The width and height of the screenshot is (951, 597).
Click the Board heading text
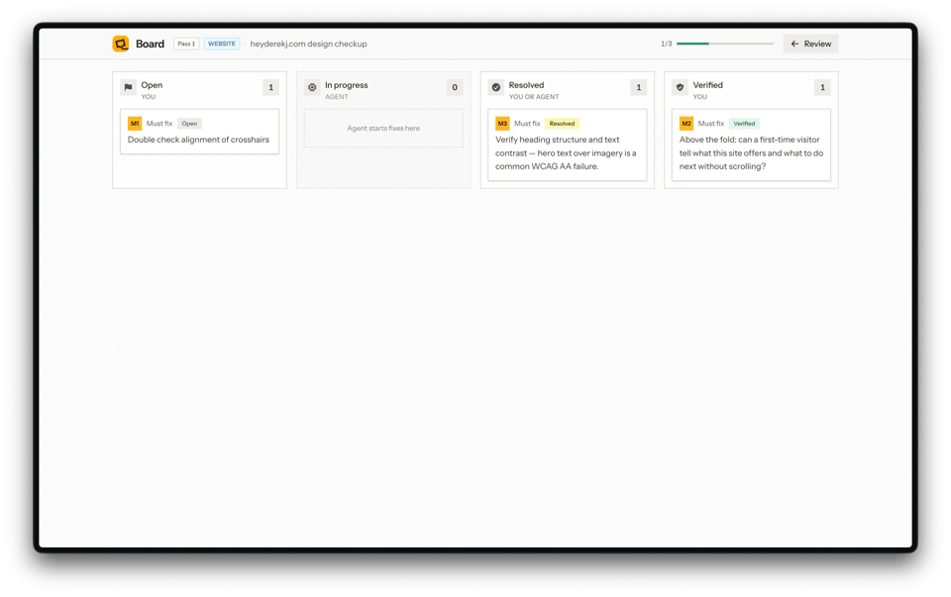tap(150, 44)
